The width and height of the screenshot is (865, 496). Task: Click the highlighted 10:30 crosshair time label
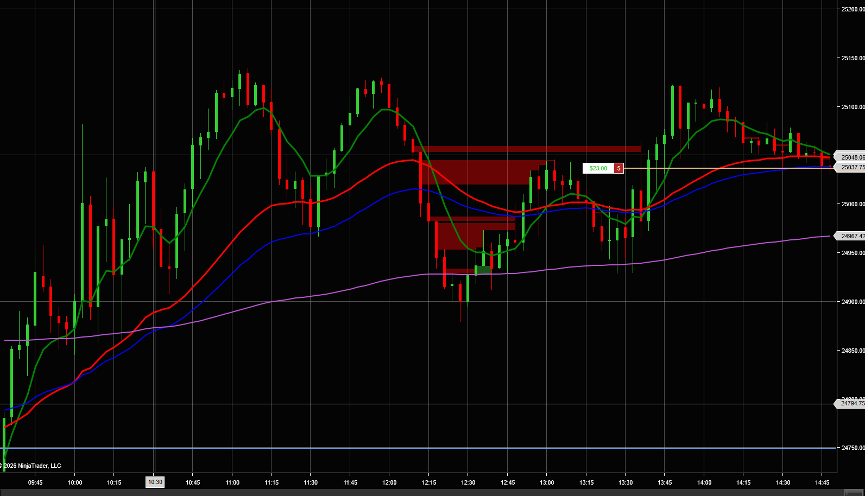pyautogui.click(x=155, y=482)
